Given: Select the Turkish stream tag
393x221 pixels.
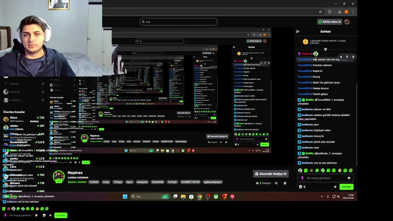Looking at the screenshot, I should click(x=94, y=182).
